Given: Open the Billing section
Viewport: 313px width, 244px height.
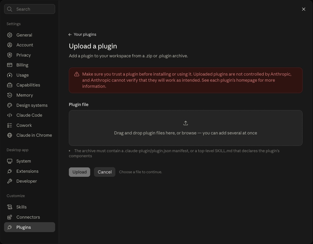Looking at the screenshot, I should [29, 65].
